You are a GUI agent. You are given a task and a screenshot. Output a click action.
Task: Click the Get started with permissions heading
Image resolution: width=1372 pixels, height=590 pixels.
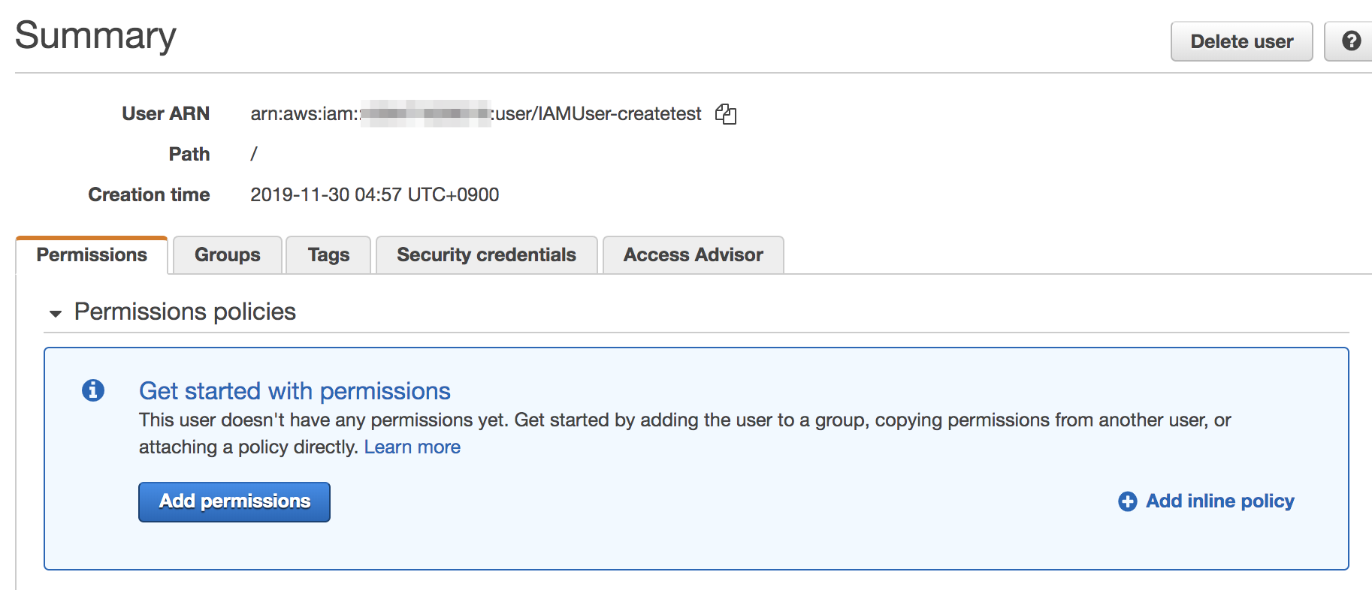tap(295, 391)
